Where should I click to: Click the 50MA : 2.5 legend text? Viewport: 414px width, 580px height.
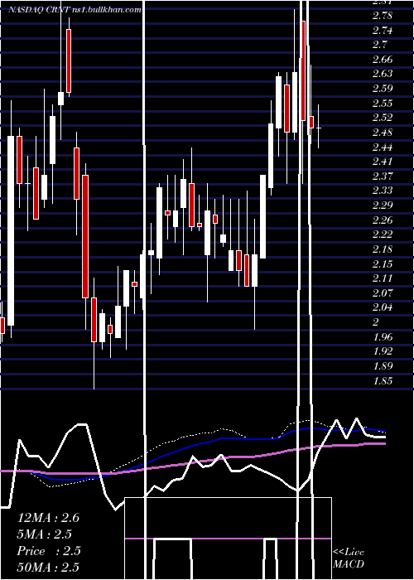tap(48, 568)
